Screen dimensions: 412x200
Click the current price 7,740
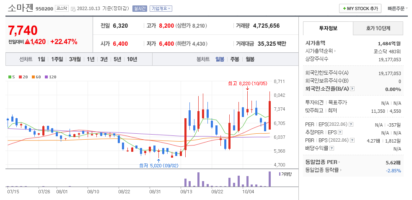point(23,31)
